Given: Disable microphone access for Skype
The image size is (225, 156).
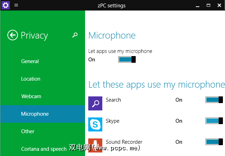Looking at the screenshot, I should 214,121.
